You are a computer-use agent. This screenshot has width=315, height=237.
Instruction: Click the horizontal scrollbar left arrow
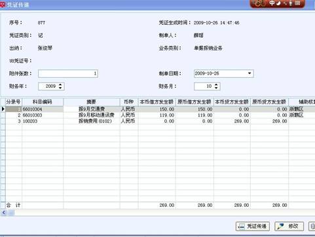tap(4, 213)
